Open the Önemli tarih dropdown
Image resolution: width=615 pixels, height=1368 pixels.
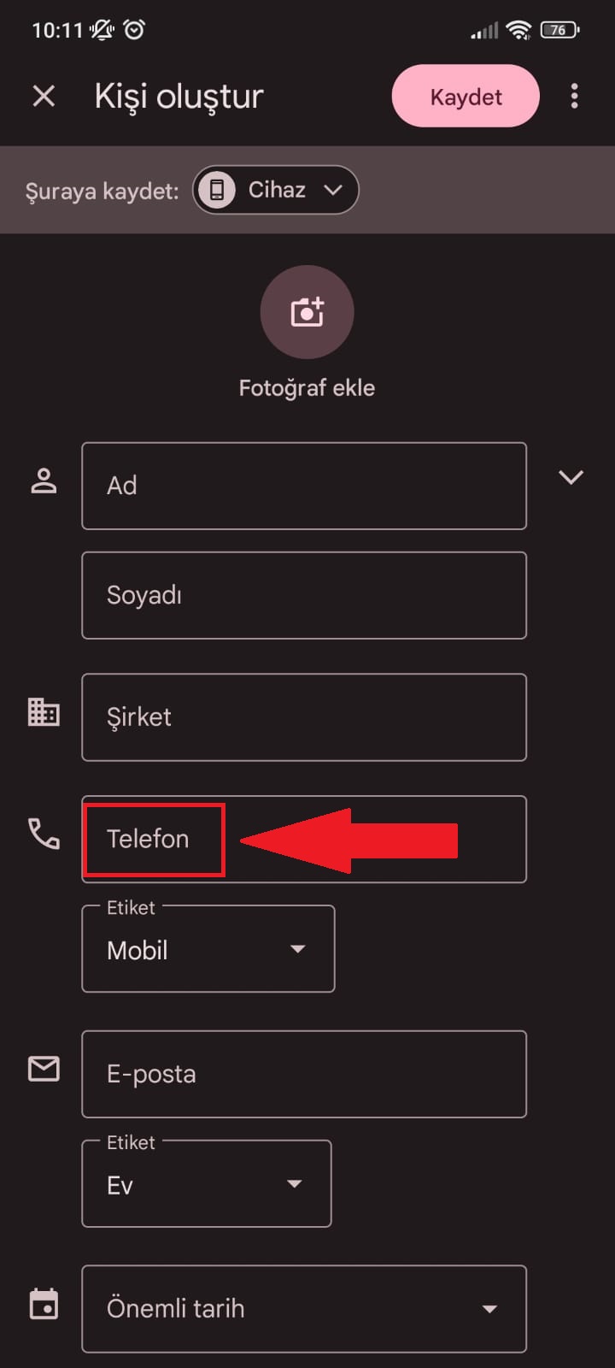303,1309
